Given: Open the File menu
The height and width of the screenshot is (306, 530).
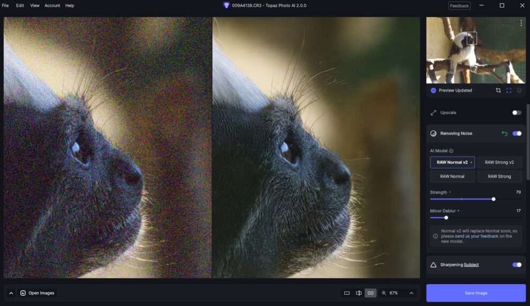Looking at the screenshot, I should coord(5,5).
